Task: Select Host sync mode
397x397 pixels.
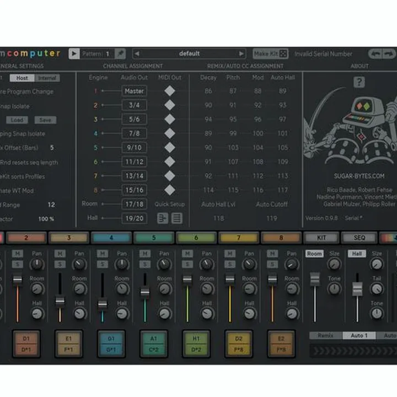Action: point(22,78)
